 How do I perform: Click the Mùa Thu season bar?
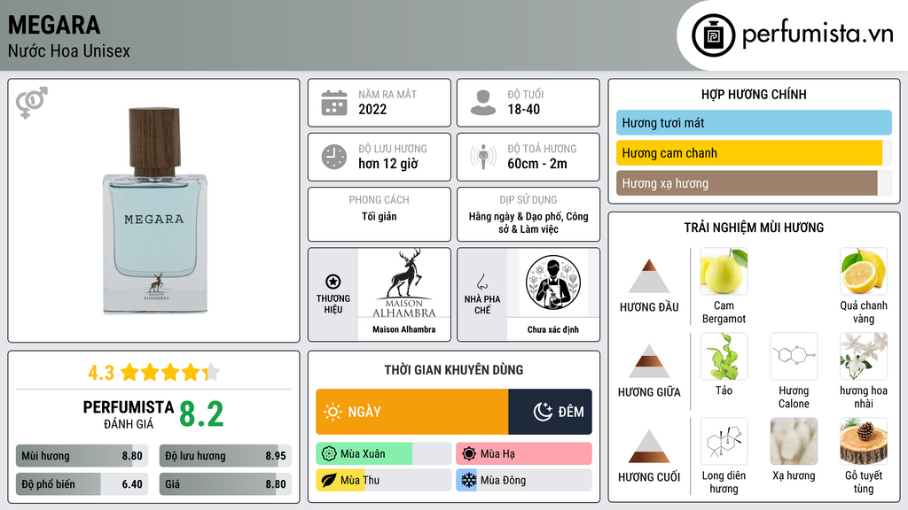click(383, 480)
